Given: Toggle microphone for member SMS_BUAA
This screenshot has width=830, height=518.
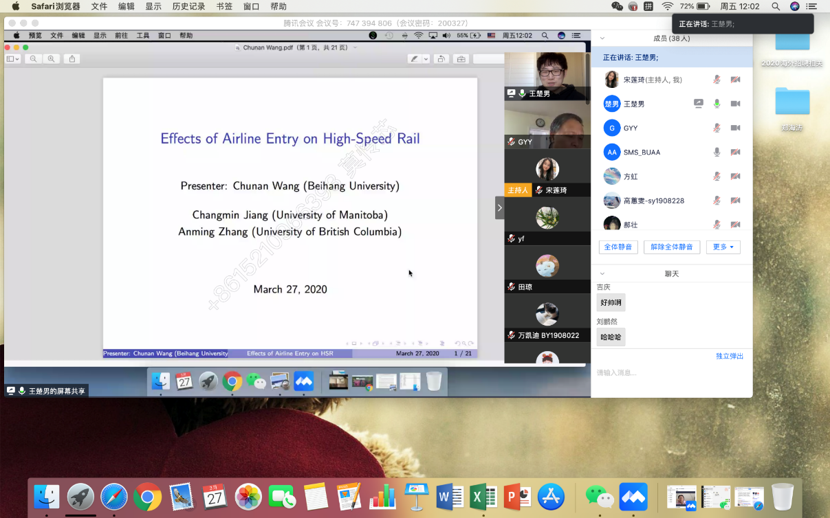Looking at the screenshot, I should (717, 152).
